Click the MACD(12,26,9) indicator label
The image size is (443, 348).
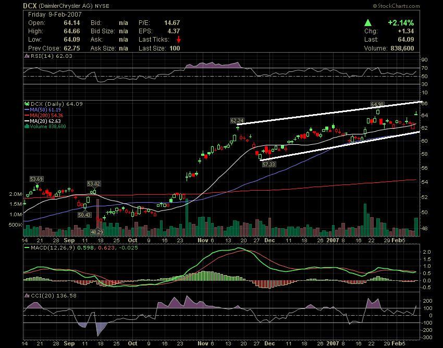pos(53,247)
